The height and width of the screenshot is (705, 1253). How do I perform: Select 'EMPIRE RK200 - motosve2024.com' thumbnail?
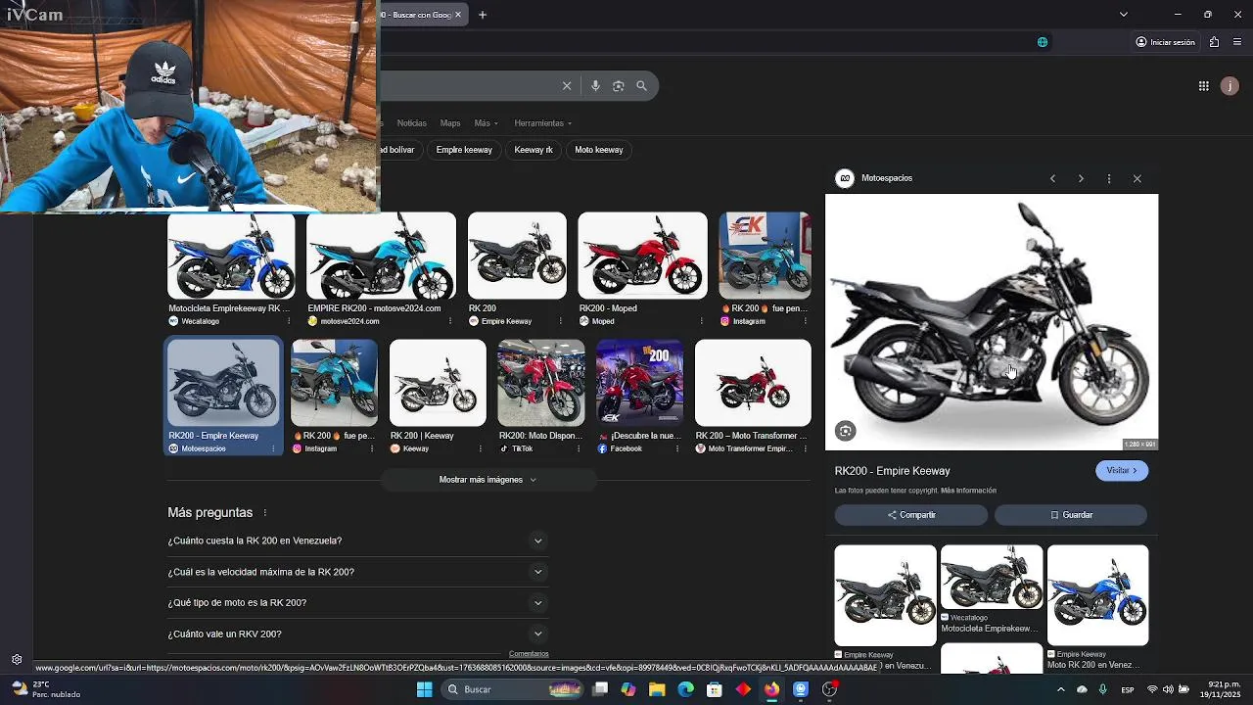click(381, 256)
